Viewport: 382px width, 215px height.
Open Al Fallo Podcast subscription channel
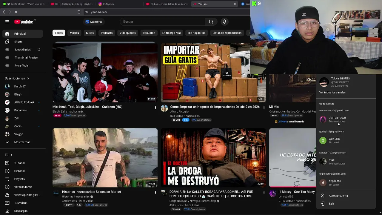pyautogui.click(x=23, y=102)
